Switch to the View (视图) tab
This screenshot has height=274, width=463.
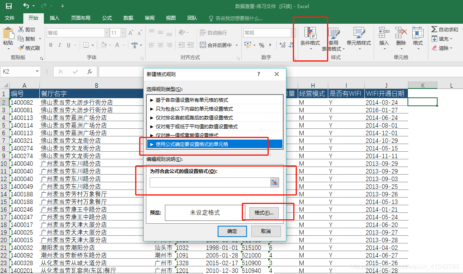(x=171, y=18)
